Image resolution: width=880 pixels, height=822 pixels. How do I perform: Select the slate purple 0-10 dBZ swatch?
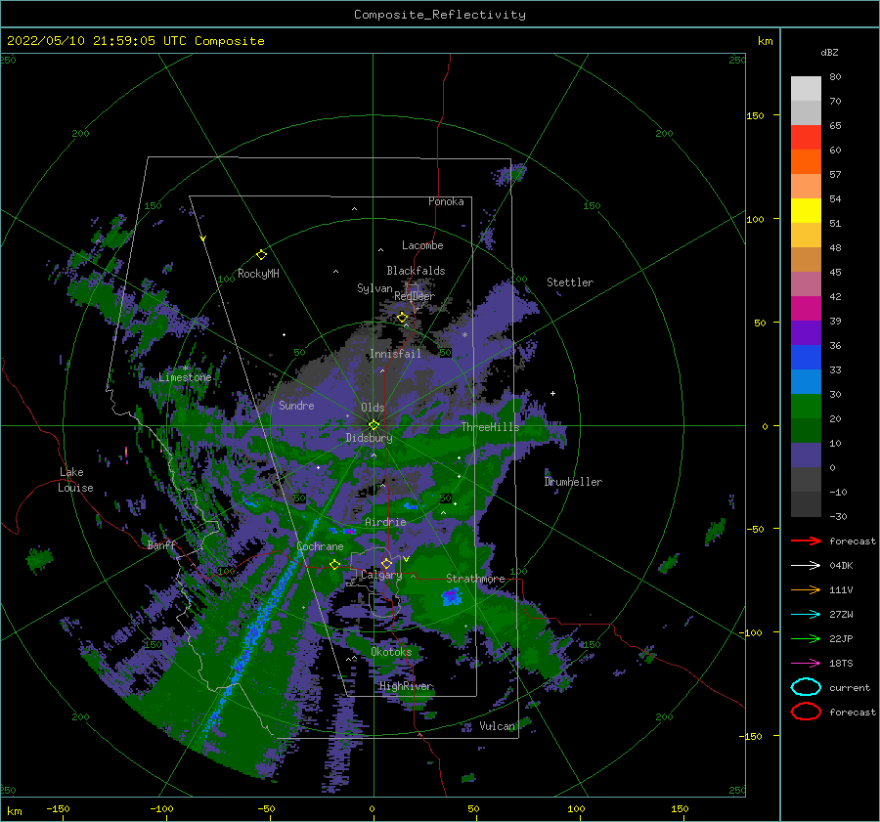806,455
